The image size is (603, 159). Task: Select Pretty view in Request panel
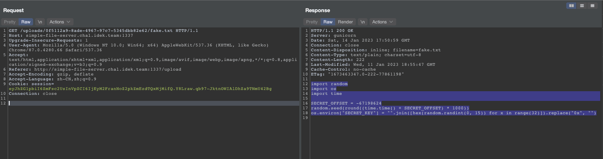[x=10, y=22]
